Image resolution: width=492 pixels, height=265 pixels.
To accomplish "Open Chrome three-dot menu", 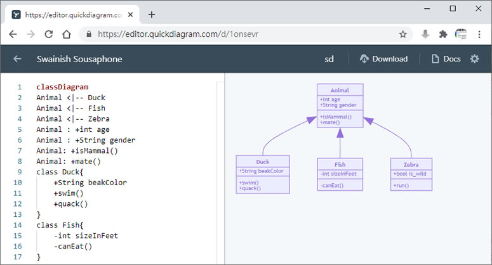I will (x=479, y=34).
